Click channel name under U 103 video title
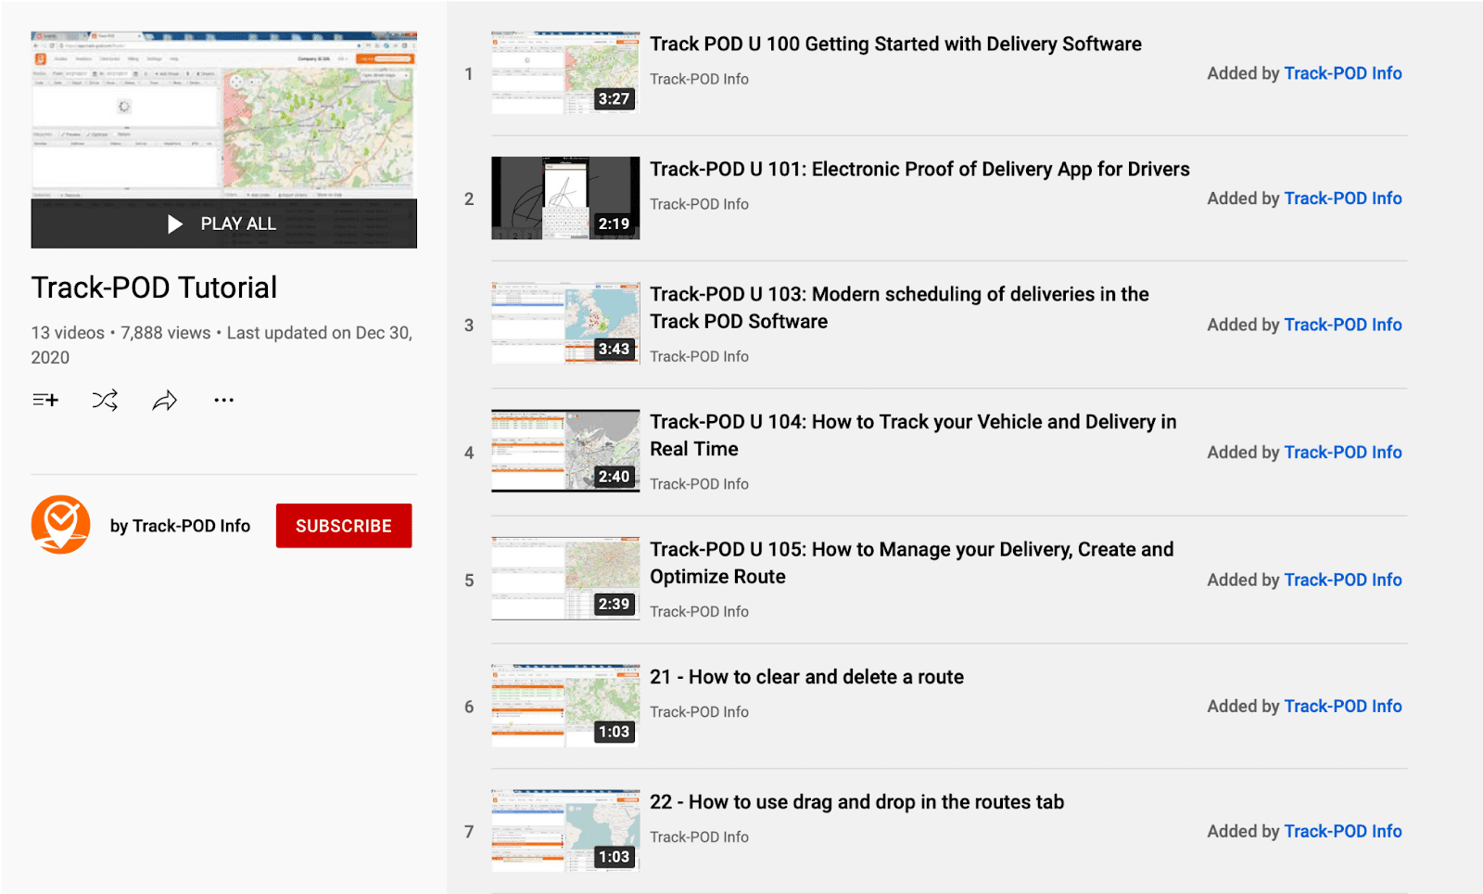This screenshot has width=1483, height=894. click(699, 356)
